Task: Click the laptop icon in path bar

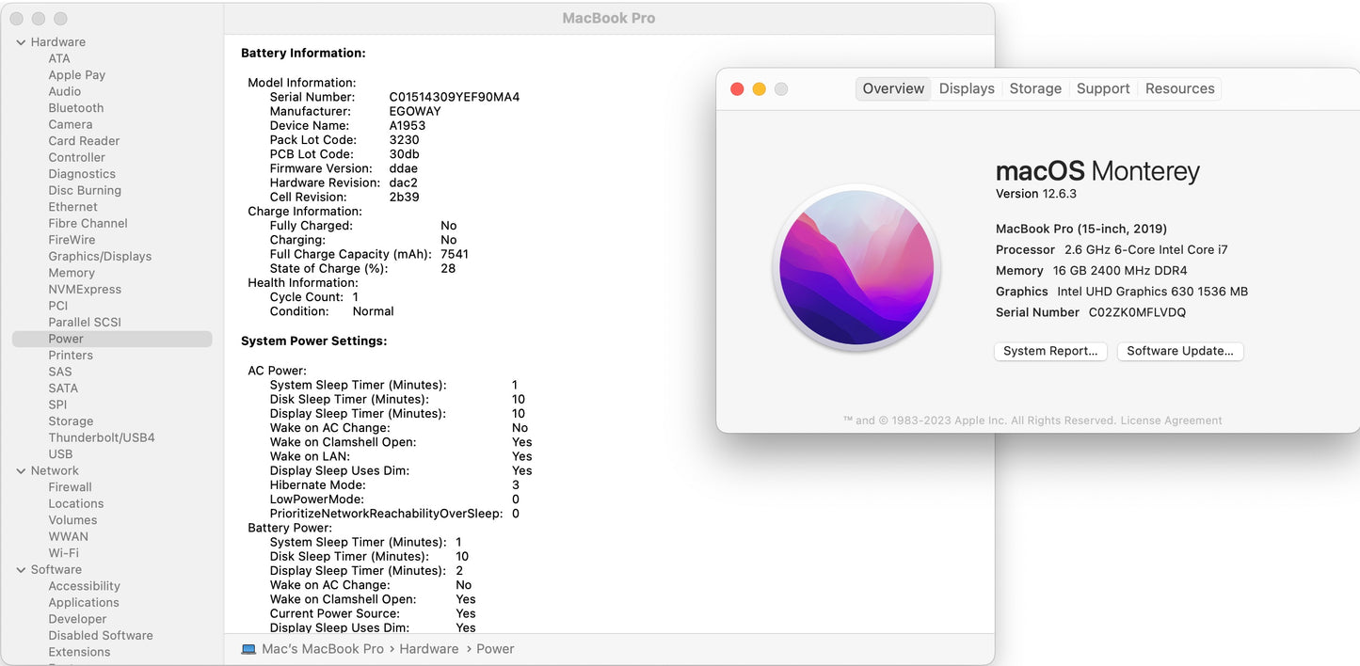Action: [248, 649]
